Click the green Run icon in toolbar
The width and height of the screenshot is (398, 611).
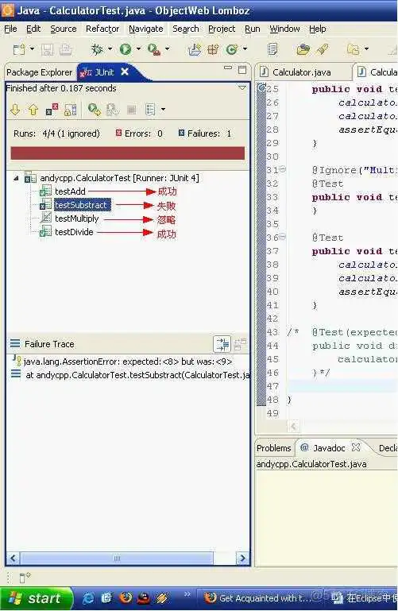[126, 49]
